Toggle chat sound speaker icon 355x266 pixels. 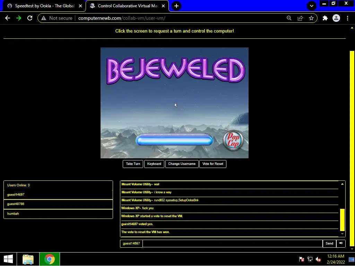coord(341,243)
